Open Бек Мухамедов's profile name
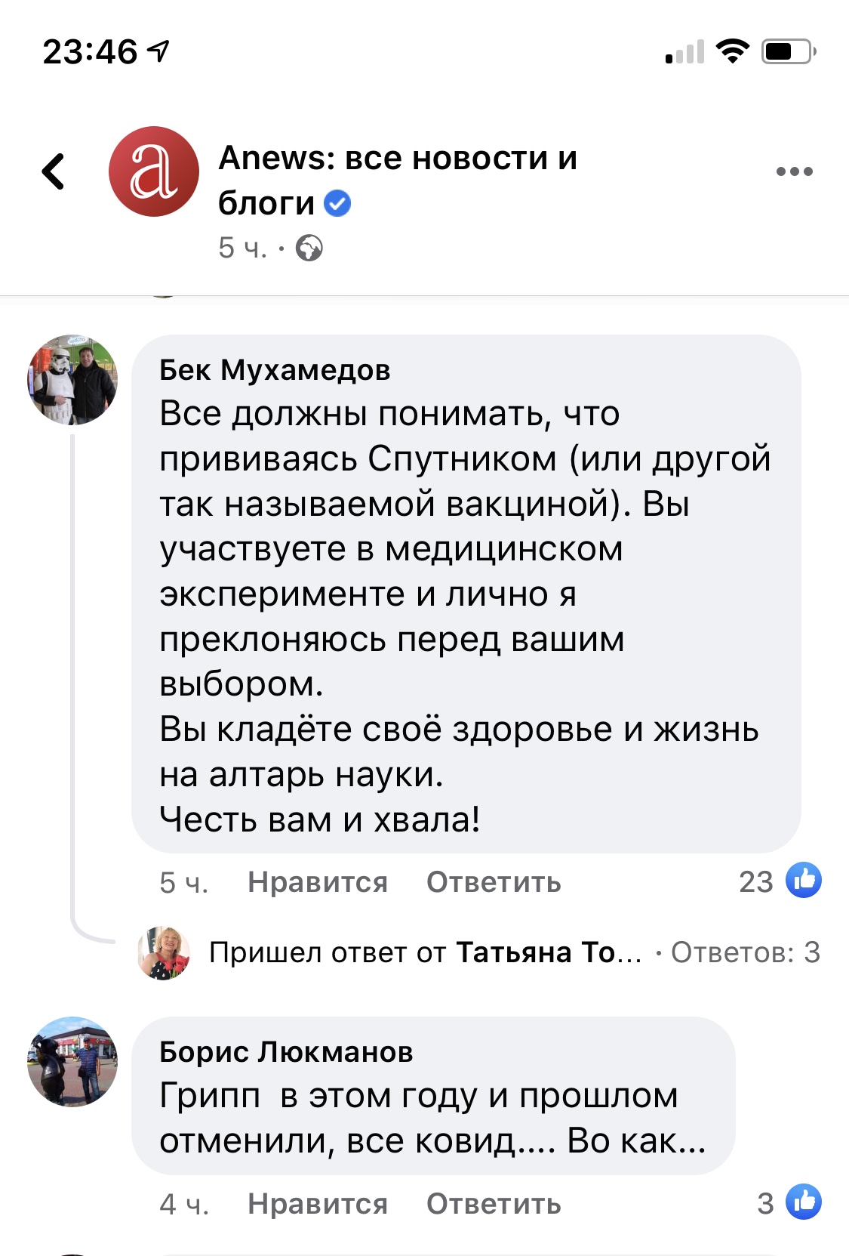The height and width of the screenshot is (1256, 849). point(275,370)
